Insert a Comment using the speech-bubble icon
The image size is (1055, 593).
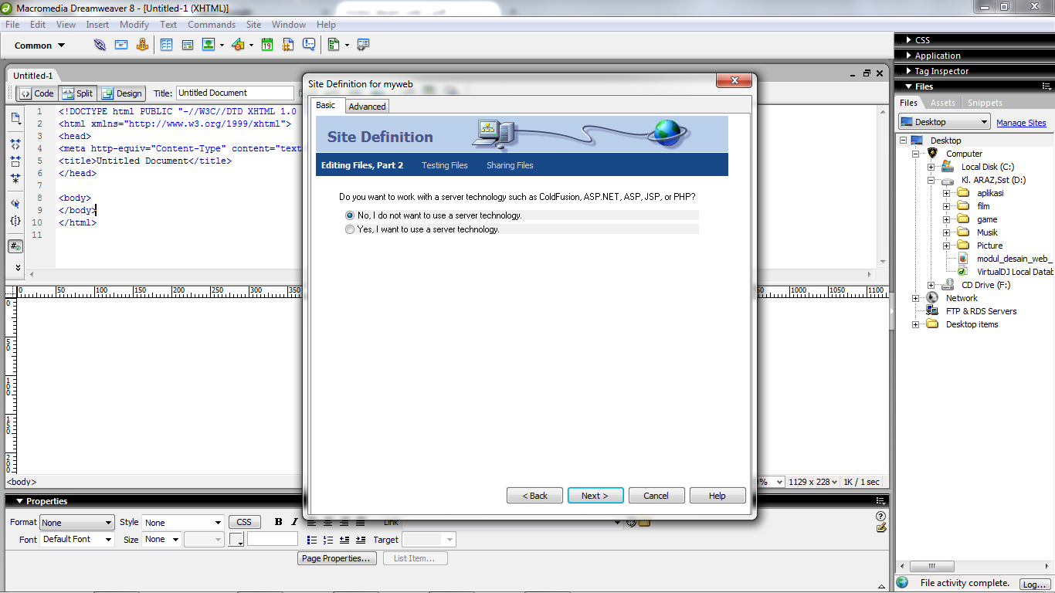(309, 45)
